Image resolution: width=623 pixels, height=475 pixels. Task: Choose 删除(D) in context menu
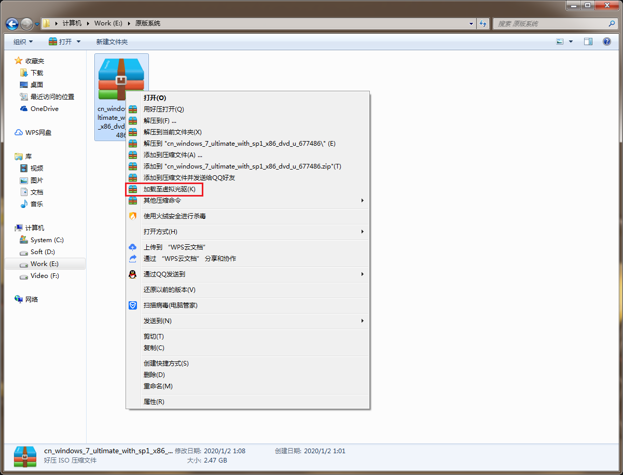click(x=248, y=374)
